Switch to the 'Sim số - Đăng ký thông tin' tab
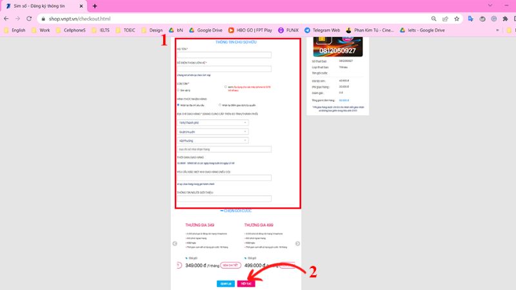The width and height of the screenshot is (516, 290). pyautogui.click(x=42, y=6)
